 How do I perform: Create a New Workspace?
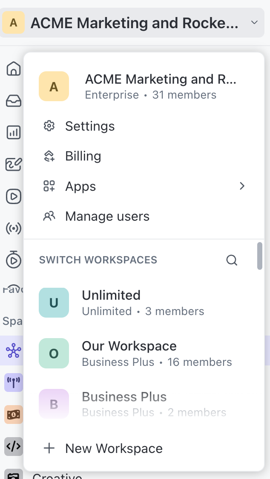click(114, 449)
